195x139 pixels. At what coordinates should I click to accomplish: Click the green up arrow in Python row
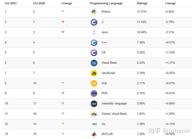point(63,11)
